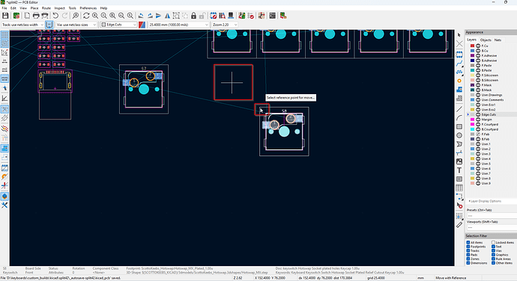Click the Lock items padlock icon
Image resolution: width=517 pixels, height=281 pixels.
193,16
